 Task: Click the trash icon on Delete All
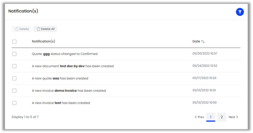click(38, 29)
